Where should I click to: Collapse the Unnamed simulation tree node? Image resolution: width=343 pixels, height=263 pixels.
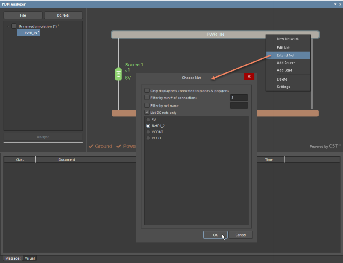[x=9, y=26]
